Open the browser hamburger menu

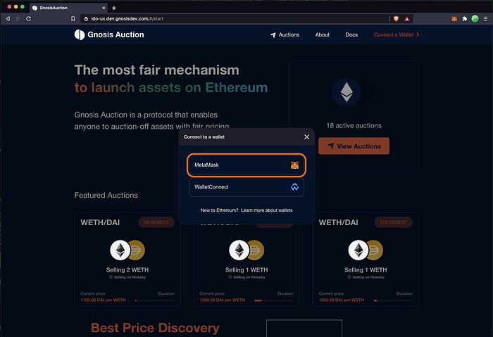485,19
